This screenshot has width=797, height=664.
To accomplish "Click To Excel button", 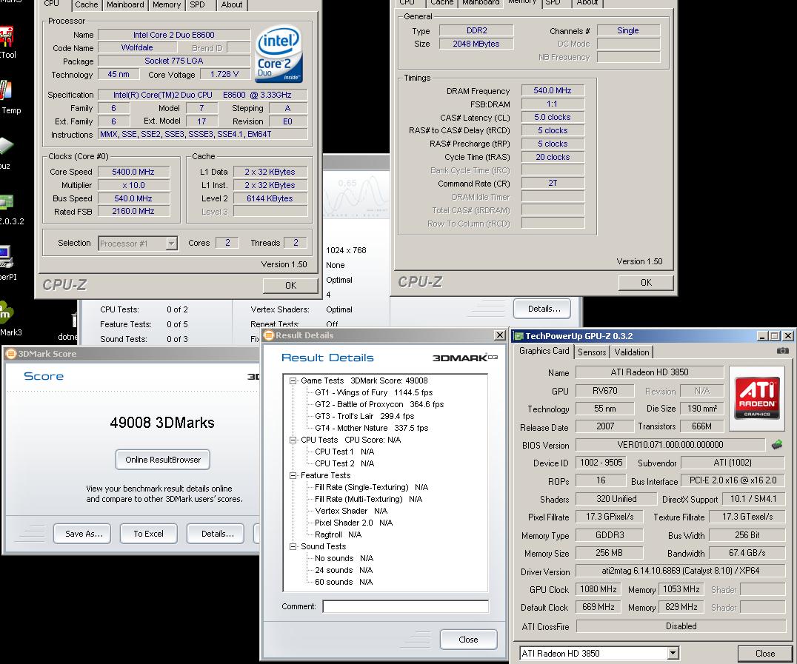I will click(148, 534).
